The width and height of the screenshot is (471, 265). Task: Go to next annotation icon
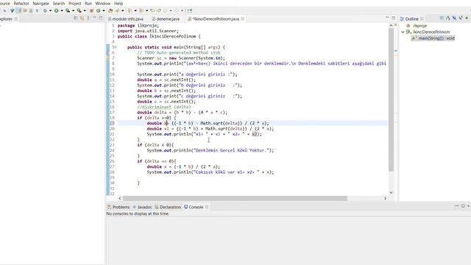(x=130, y=10)
